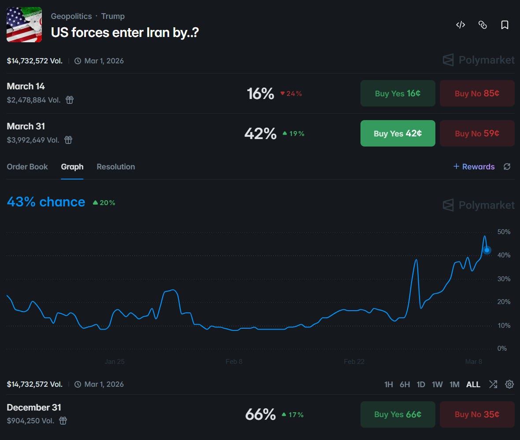Copy the market link using the chain icon

483,25
